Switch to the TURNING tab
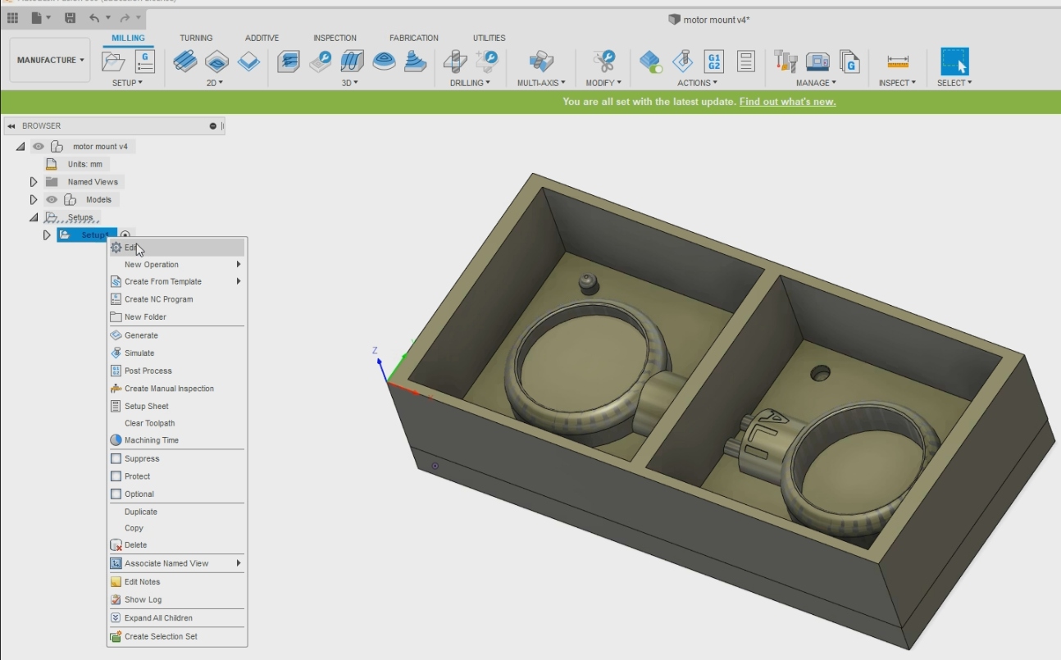 (196, 38)
